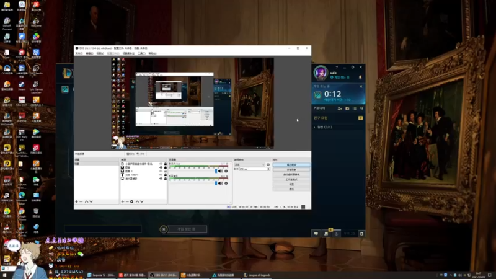
Task: Mute the second mixer channel speaker icon
Action: [221, 183]
